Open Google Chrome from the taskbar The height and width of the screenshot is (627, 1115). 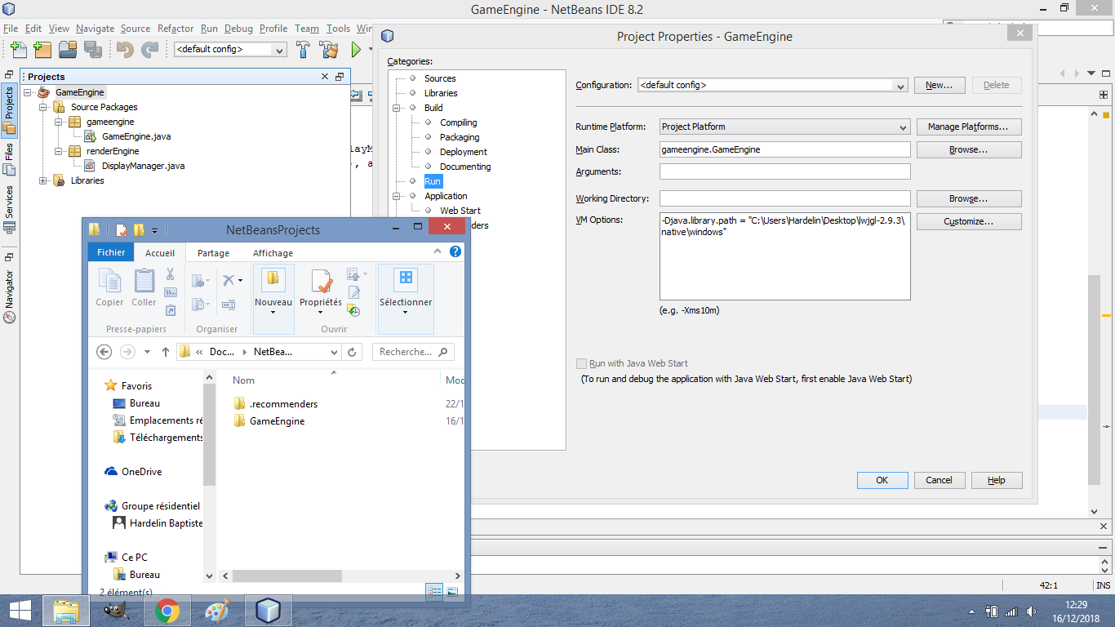(167, 611)
